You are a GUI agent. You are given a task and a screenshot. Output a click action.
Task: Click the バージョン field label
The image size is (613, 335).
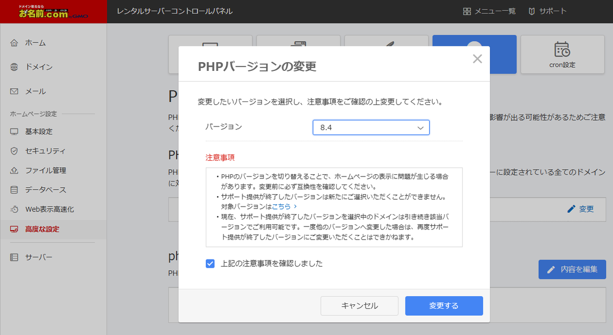coord(224,126)
